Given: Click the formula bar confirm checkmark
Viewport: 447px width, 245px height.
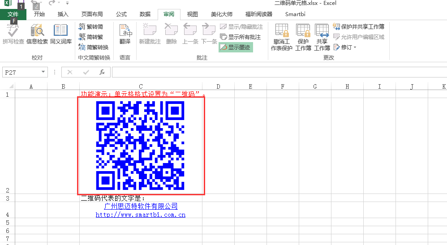Looking at the screenshot, I should tap(86, 72).
